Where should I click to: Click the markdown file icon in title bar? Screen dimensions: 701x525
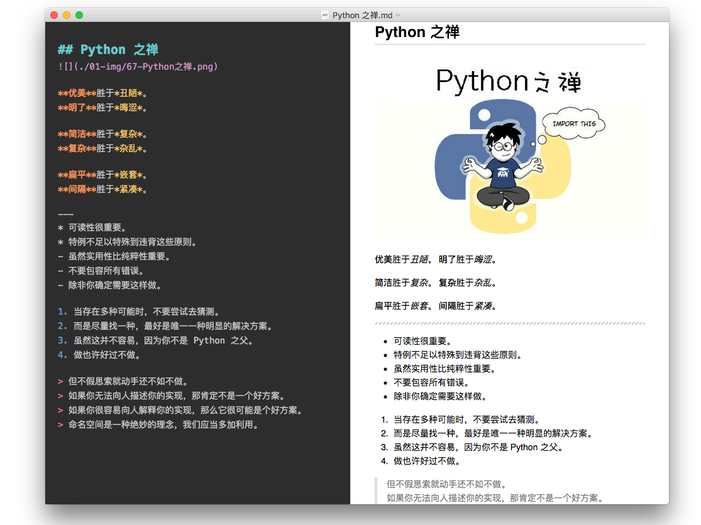pyautogui.click(x=325, y=15)
